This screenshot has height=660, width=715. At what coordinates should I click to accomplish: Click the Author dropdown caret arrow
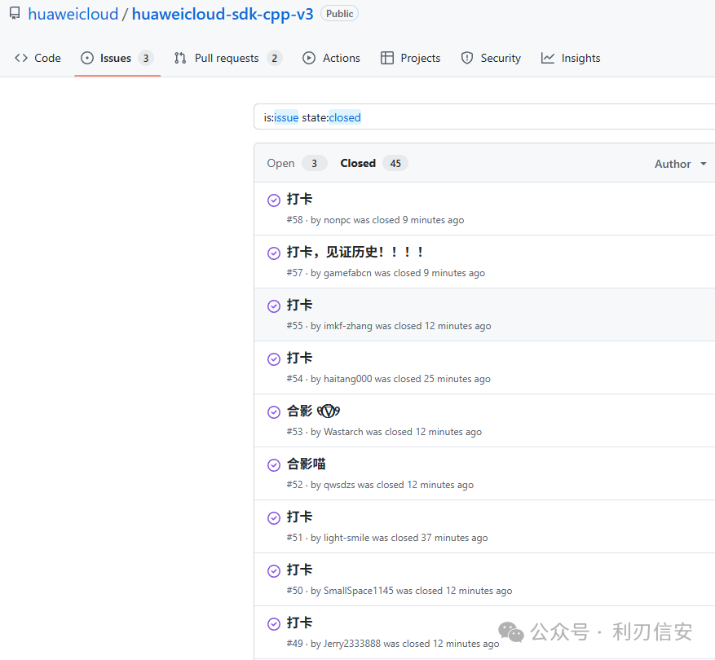click(x=704, y=164)
